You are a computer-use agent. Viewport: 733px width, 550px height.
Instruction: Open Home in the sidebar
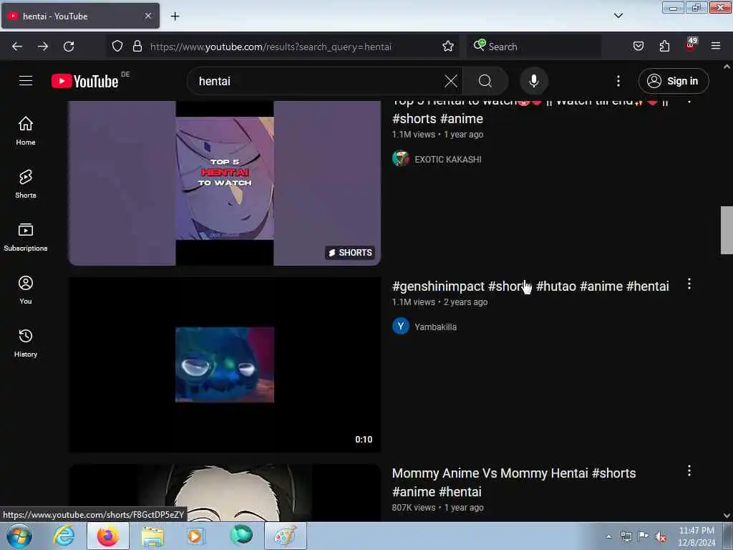coord(26,131)
